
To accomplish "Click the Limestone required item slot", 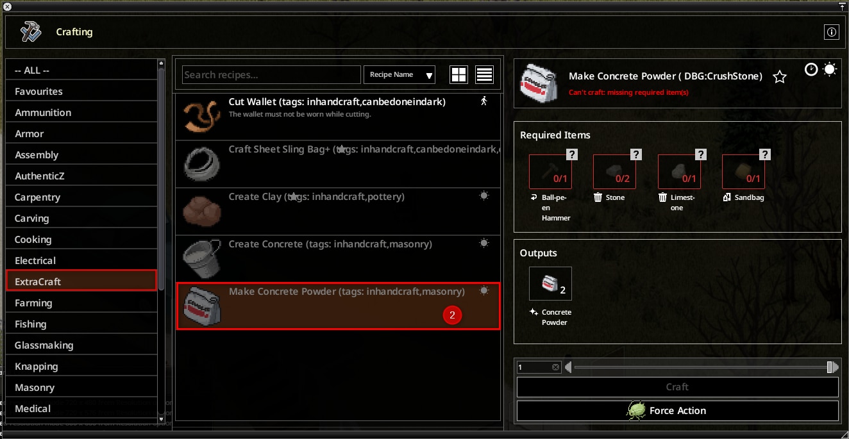I will (679, 171).
